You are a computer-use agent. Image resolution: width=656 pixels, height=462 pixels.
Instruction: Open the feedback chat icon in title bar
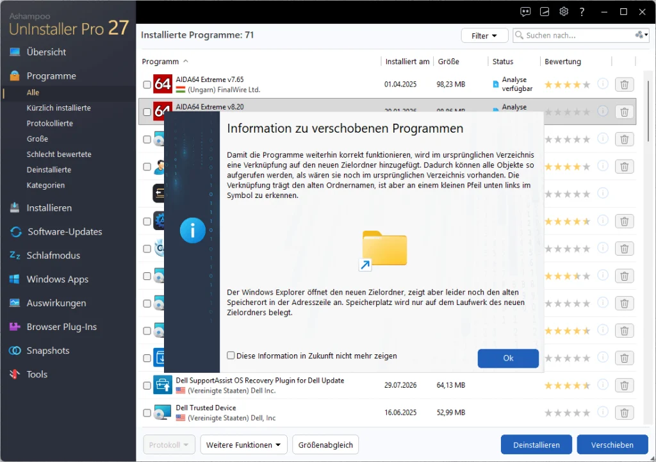[525, 12]
